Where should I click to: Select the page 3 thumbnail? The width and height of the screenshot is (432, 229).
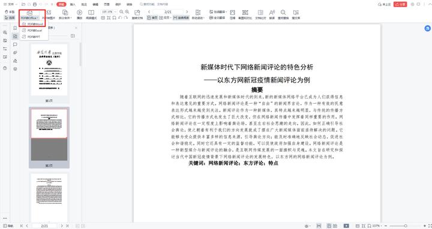(49, 198)
